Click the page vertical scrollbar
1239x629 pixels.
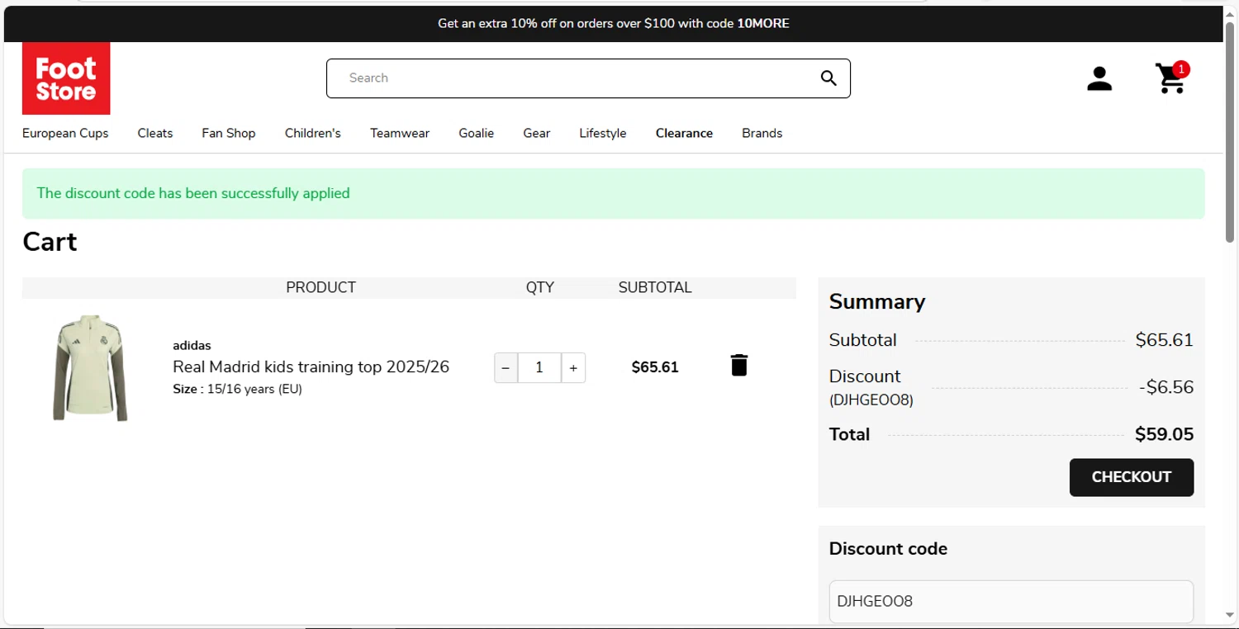click(x=1229, y=132)
